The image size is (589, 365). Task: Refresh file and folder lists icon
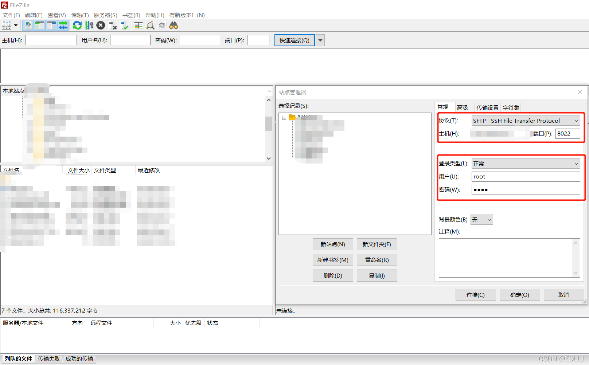(x=77, y=25)
